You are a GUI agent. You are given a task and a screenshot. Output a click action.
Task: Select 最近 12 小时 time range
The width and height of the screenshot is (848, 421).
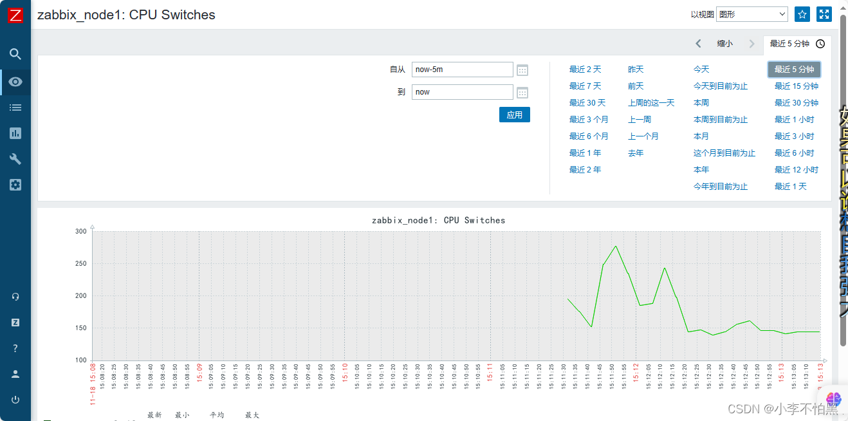[797, 170]
